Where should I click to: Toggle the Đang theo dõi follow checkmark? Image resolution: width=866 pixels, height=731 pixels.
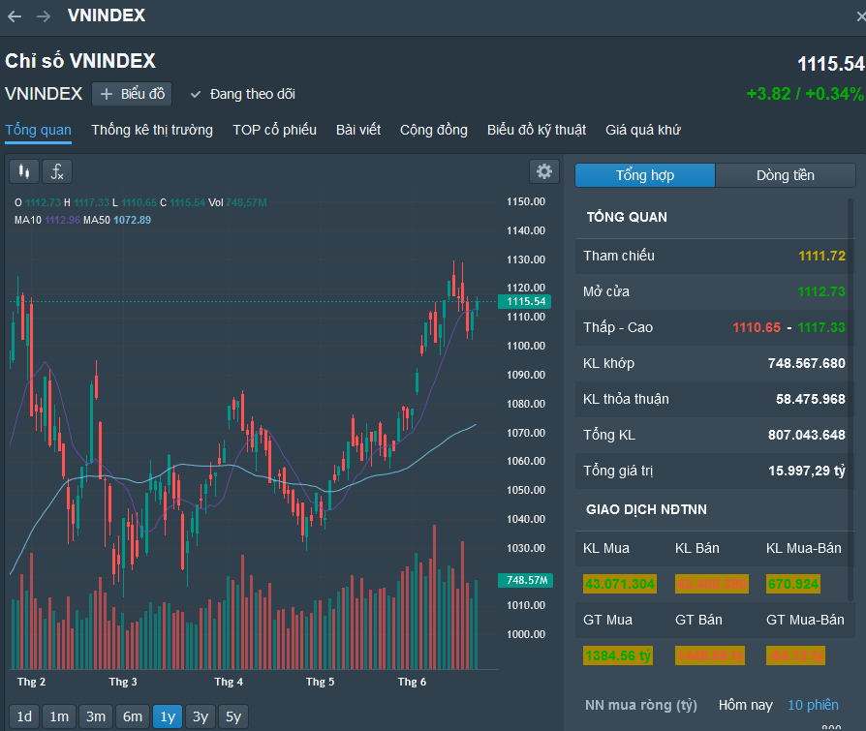pos(196,94)
